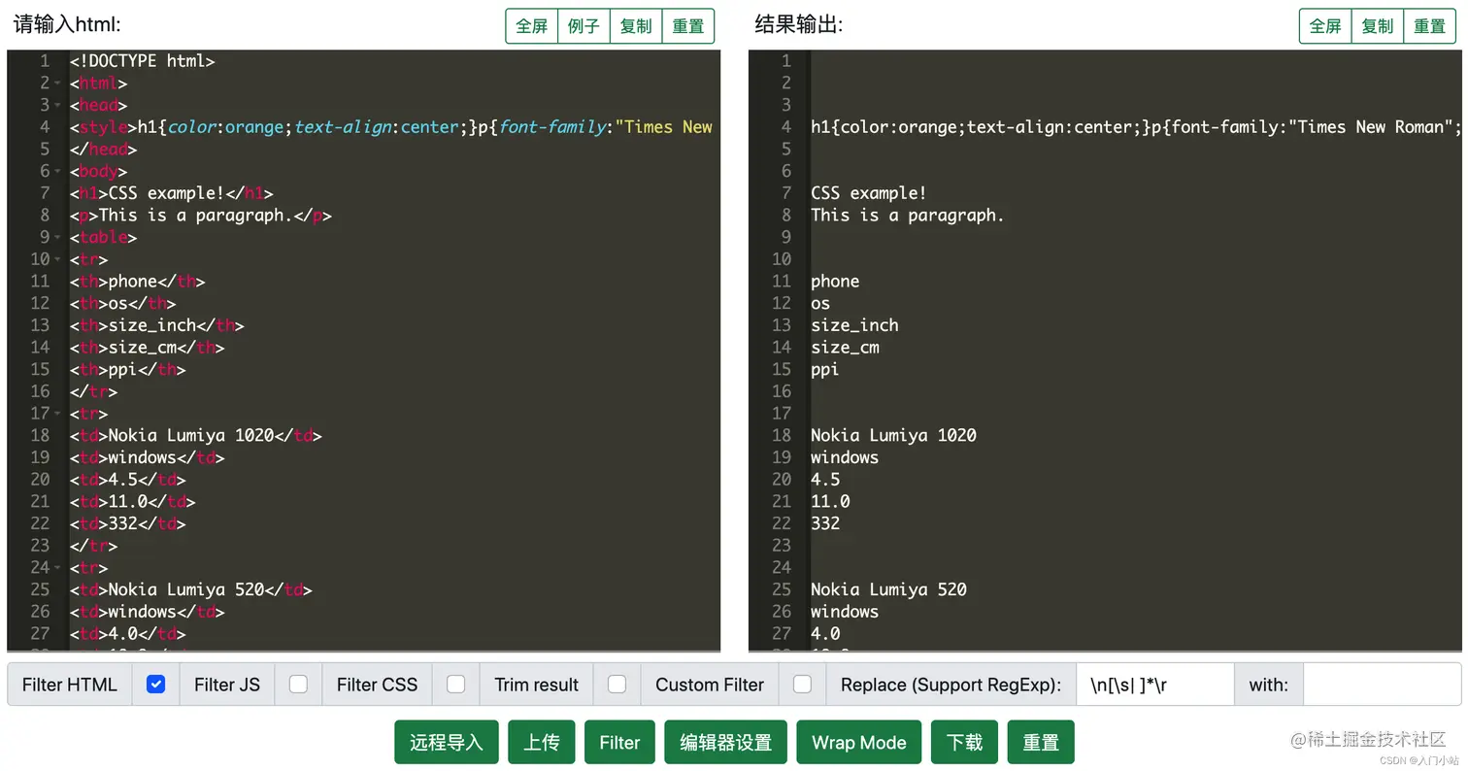
Task: Click line number 20 in result gutter
Action: click(782, 479)
